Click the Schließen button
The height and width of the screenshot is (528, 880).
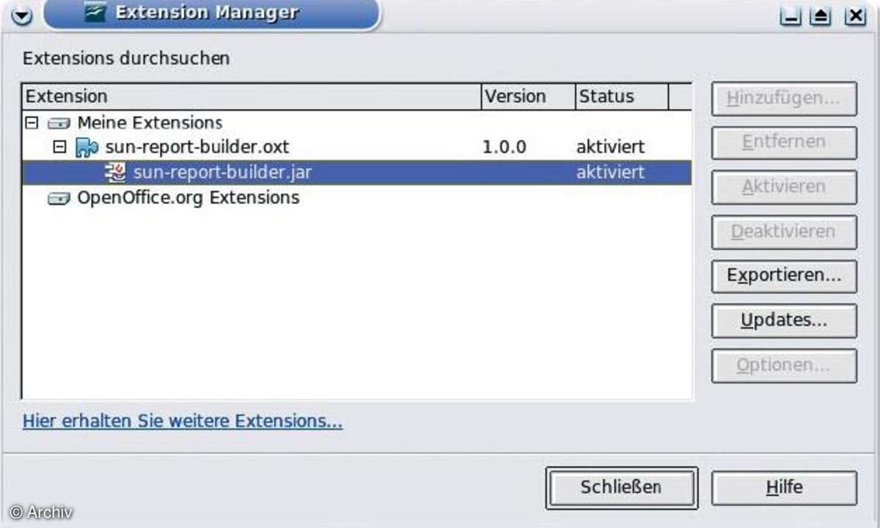coord(621,488)
